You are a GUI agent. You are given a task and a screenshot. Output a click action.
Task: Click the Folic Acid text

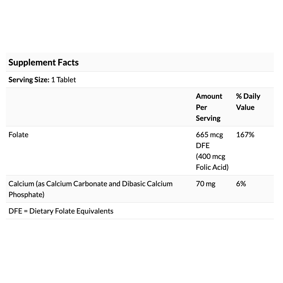click(x=212, y=167)
